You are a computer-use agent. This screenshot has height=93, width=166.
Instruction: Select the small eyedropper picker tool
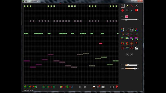click(132, 11)
